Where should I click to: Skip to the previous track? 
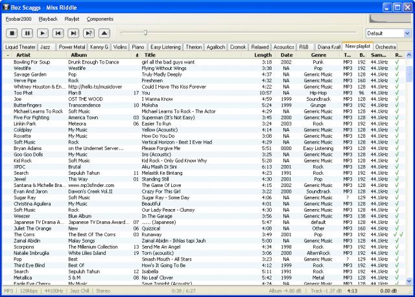tap(58, 32)
